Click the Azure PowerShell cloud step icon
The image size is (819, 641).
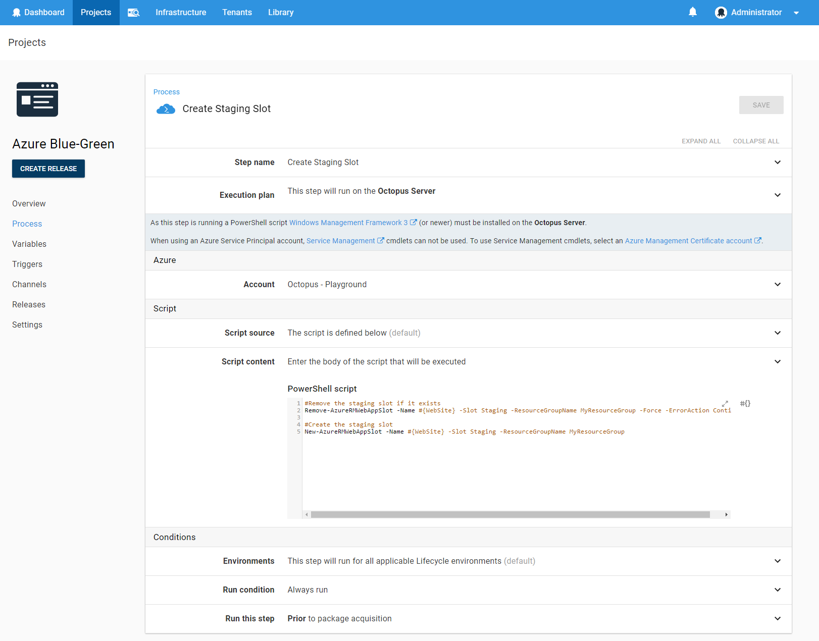click(166, 109)
